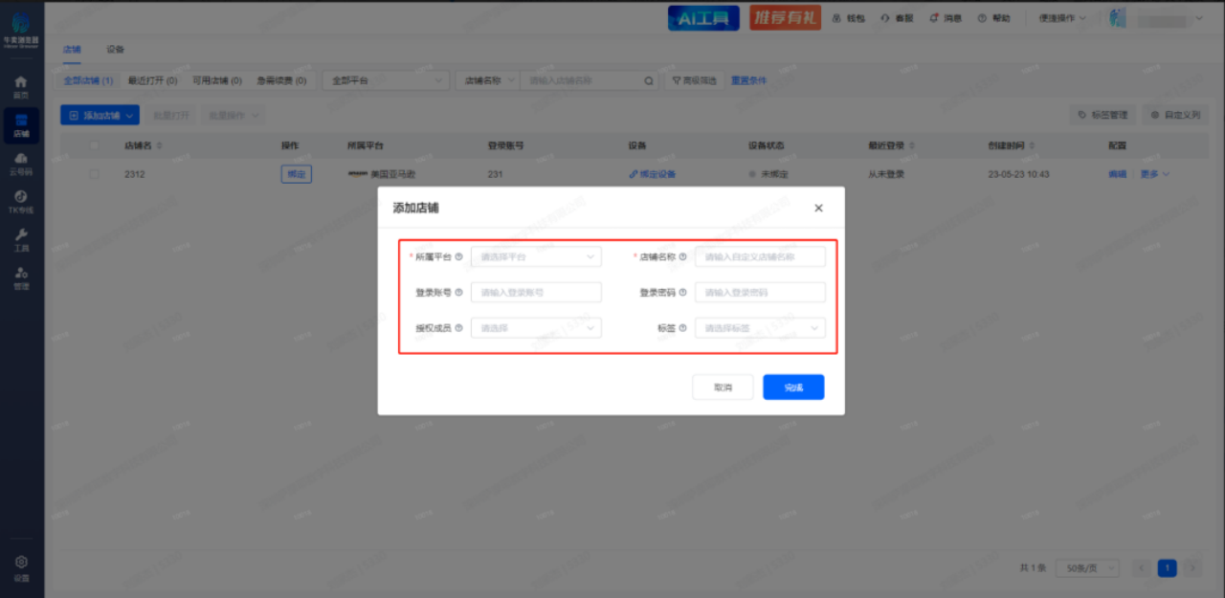Click the help icon beside 登录账号
The height and width of the screenshot is (598, 1225).
(x=458, y=292)
